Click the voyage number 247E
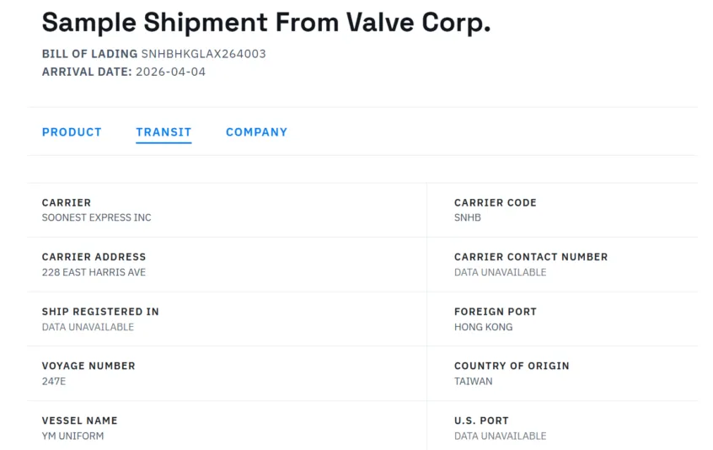 pyautogui.click(x=54, y=381)
